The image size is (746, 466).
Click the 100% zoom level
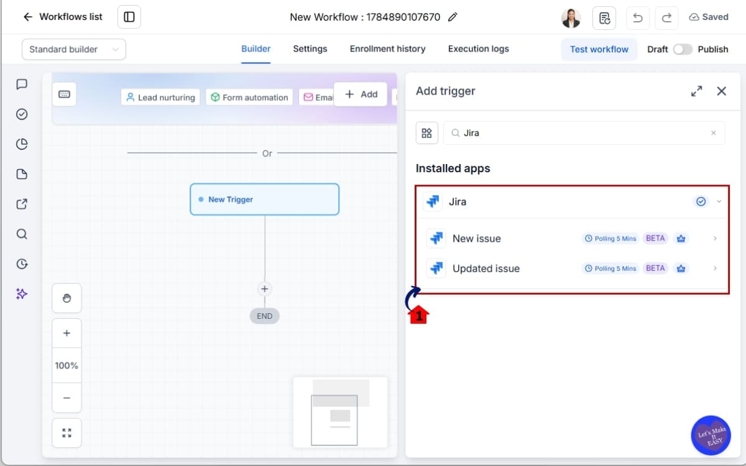pos(67,365)
